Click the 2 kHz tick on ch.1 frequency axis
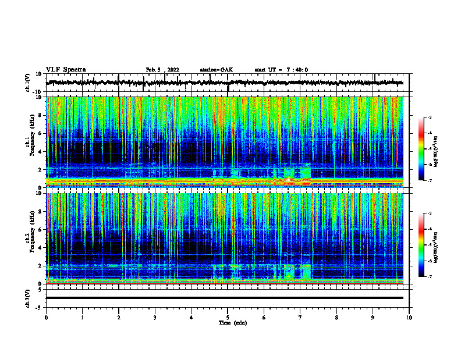Screen dimensions: 461x356 pyautogui.click(x=40, y=170)
